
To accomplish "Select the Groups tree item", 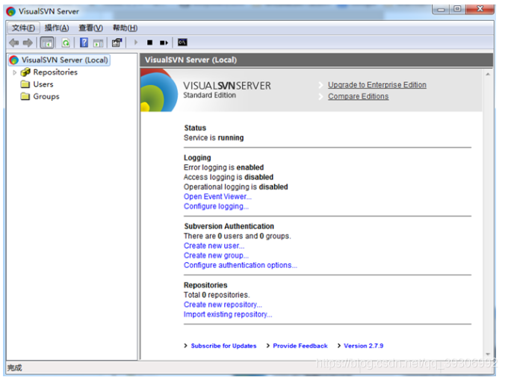I will [46, 96].
